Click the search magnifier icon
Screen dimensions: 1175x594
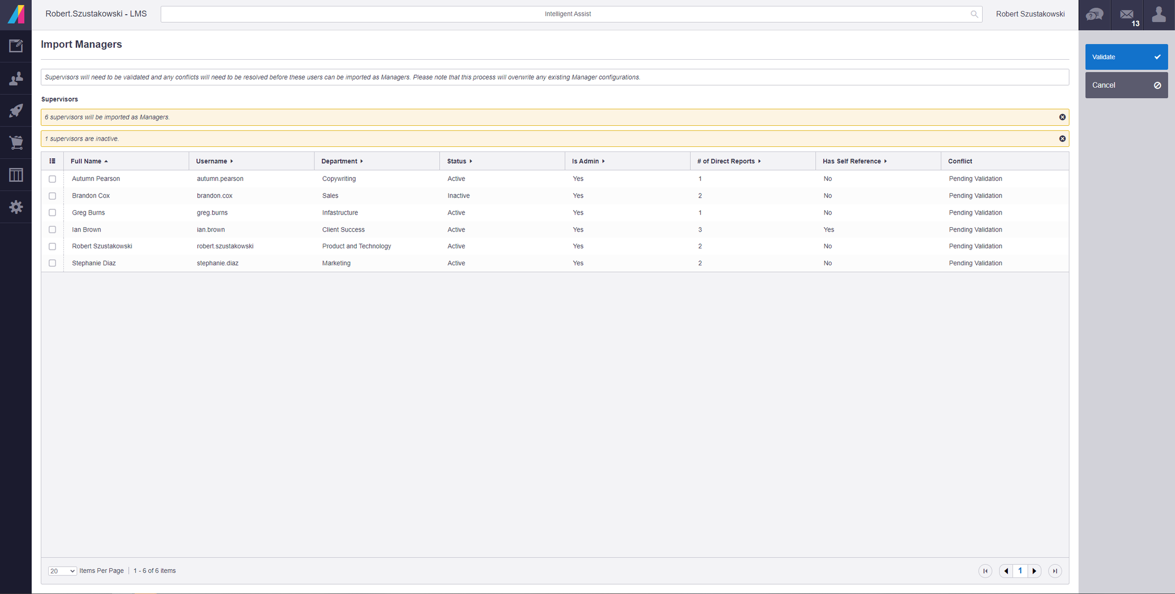tap(974, 14)
